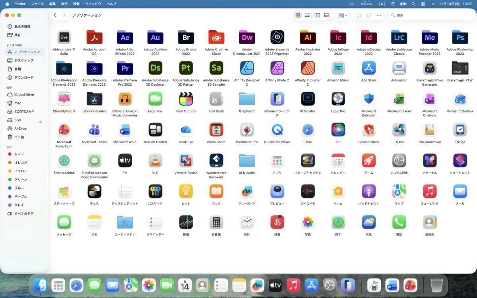Switch to icon view

click(298, 15)
